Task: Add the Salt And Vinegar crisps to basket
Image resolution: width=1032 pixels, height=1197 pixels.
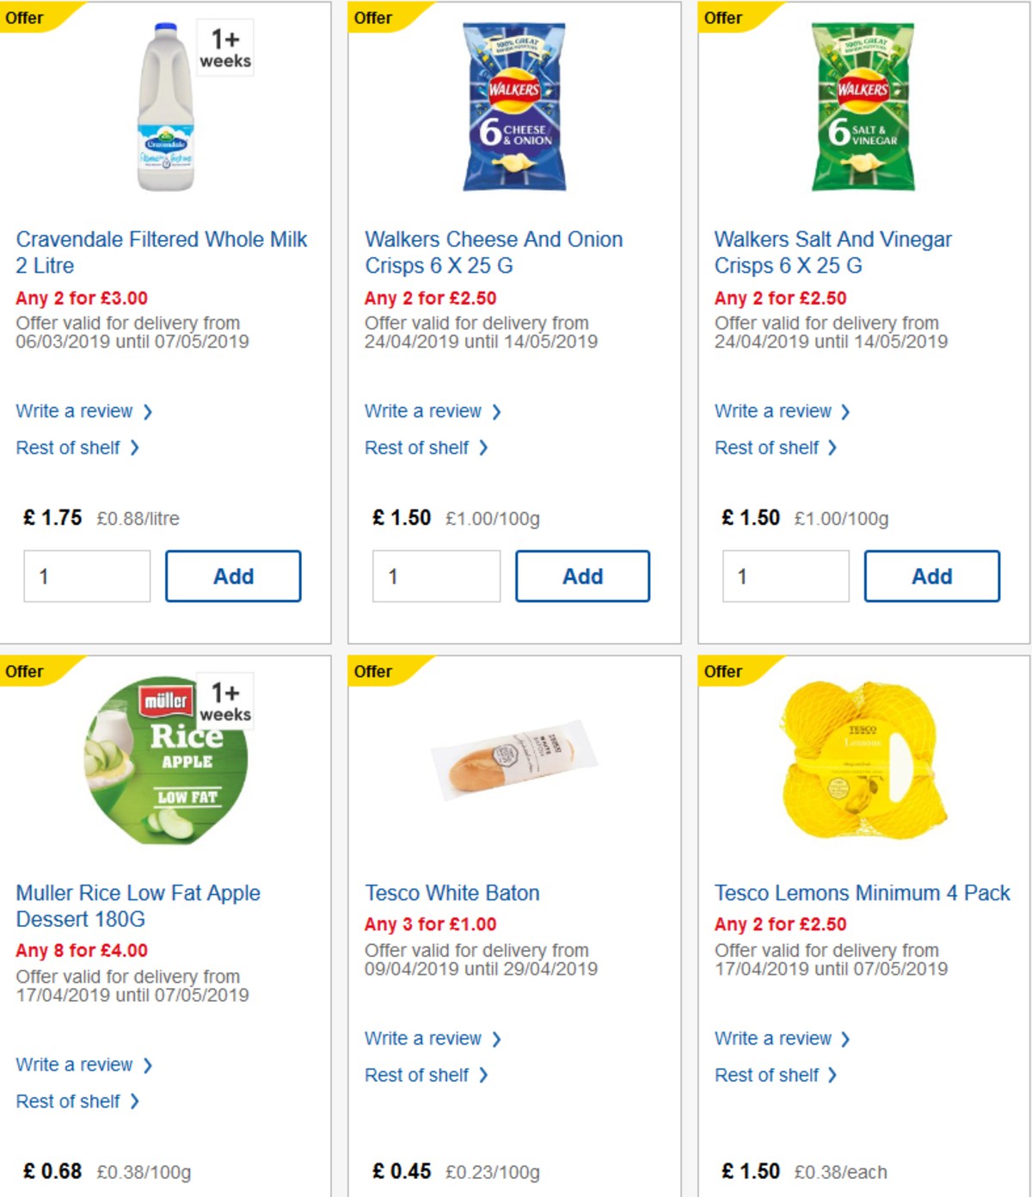Action: click(931, 576)
